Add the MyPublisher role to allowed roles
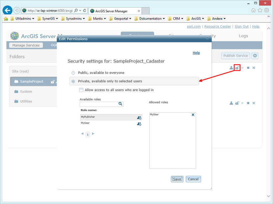The image size is (273, 204). [140, 118]
